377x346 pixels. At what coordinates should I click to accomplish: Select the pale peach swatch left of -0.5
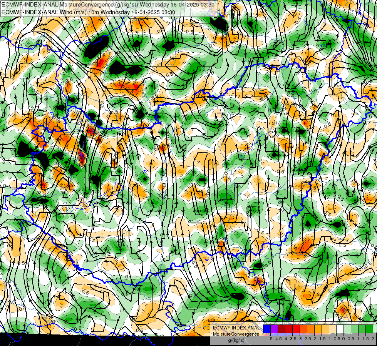pyautogui.click(x=333, y=329)
